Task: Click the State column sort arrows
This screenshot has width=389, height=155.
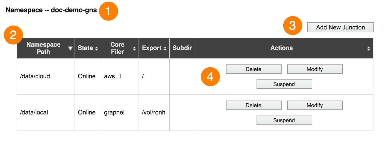Action: 97,48
